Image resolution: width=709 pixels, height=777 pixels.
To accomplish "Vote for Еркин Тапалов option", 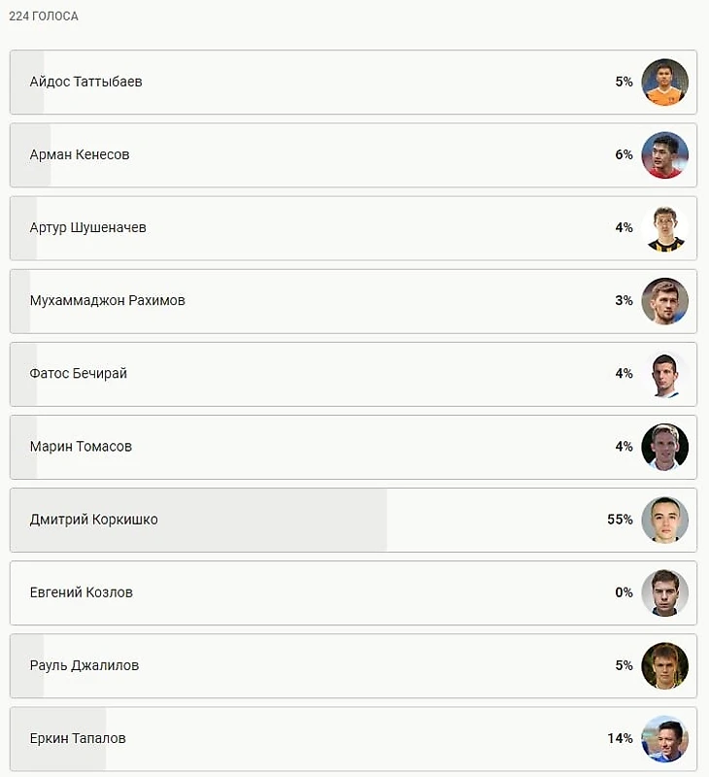I will point(354,738).
